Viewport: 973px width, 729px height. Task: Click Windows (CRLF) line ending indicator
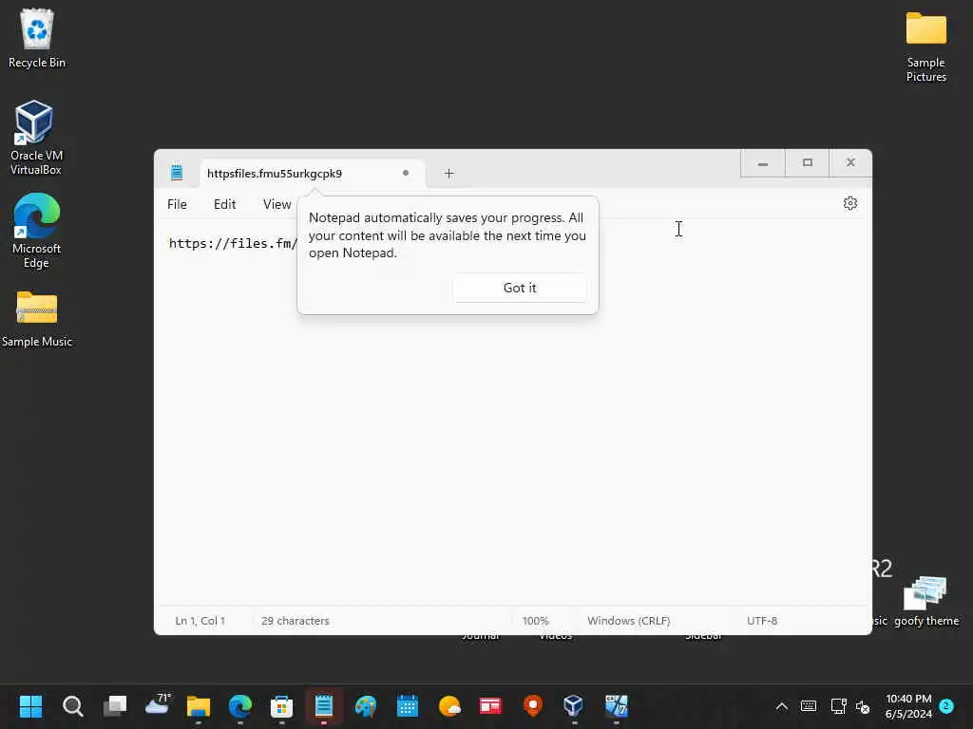pyautogui.click(x=629, y=621)
